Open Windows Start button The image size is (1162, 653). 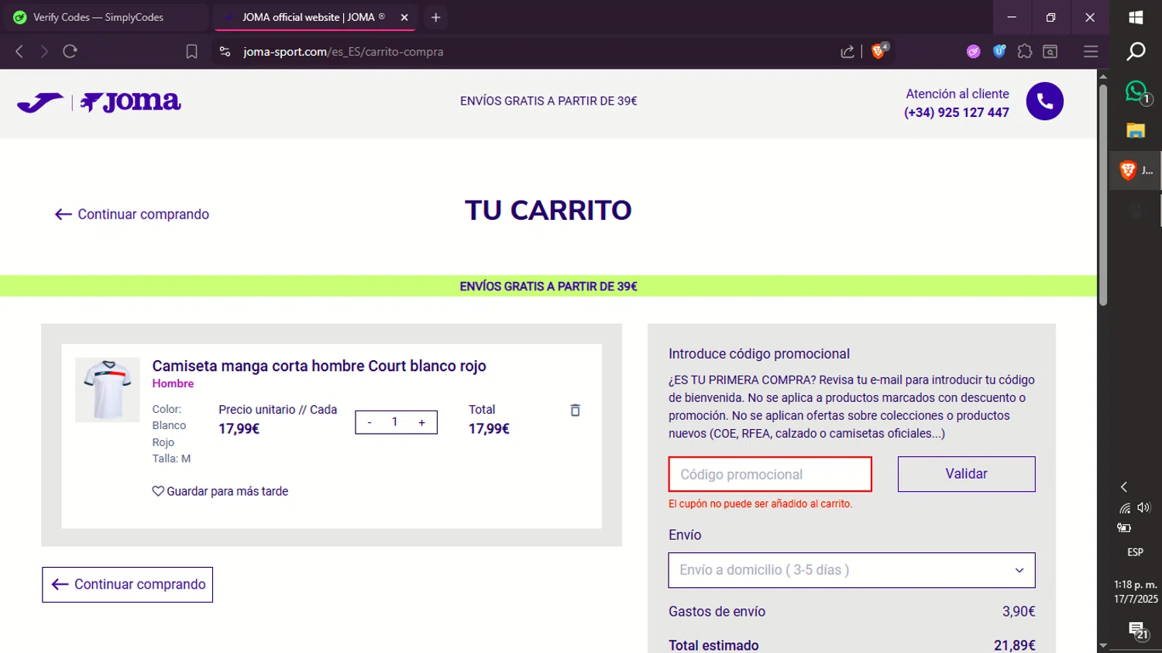point(1136,17)
